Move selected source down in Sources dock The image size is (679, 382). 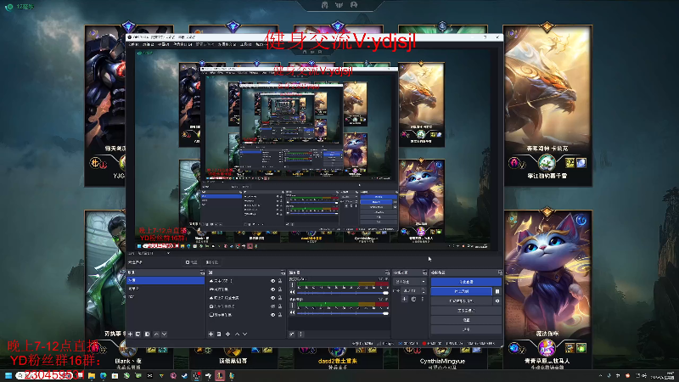245,334
